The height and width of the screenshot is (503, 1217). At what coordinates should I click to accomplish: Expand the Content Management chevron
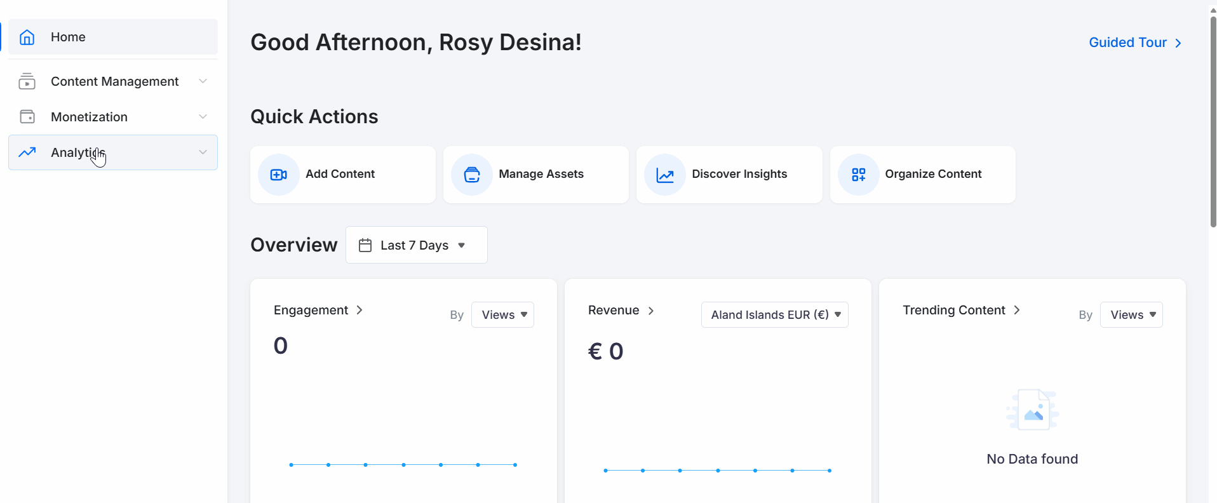click(203, 81)
